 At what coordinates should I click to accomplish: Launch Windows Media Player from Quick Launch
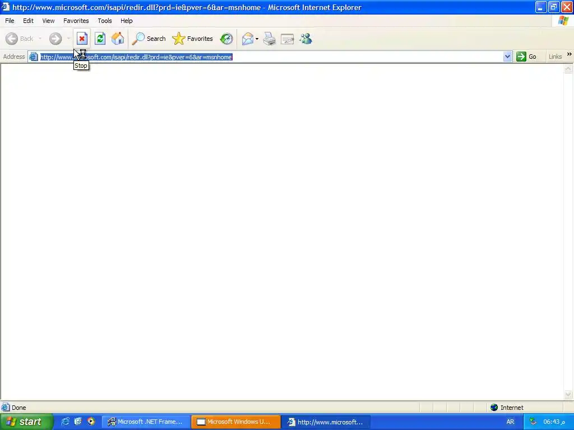coord(91,422)
